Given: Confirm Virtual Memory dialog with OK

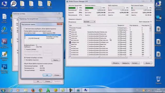Looking at the screenshot, I should coord(47,75).
